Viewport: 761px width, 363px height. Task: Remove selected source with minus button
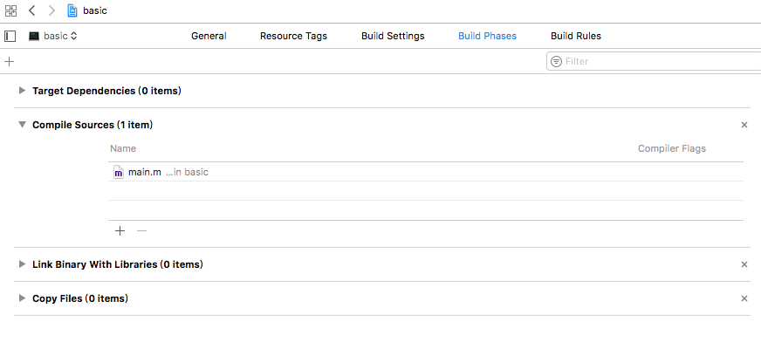tap(141, 231)
